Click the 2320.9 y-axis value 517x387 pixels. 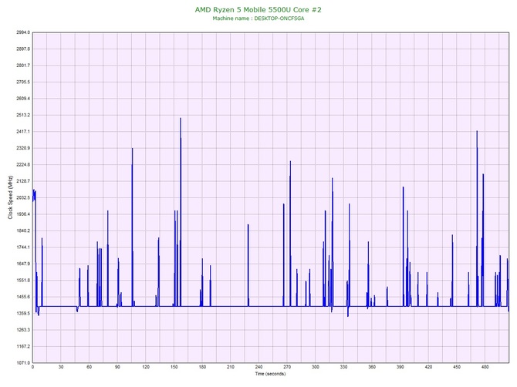23,148
